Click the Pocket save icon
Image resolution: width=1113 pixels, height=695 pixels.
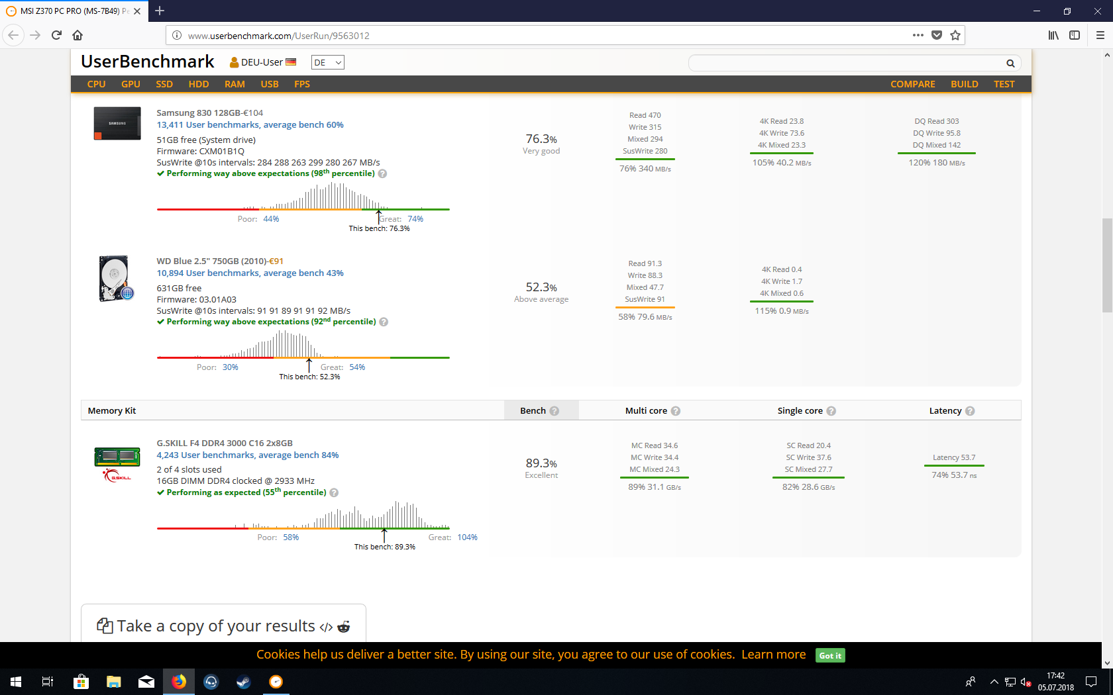coord(937,35)
